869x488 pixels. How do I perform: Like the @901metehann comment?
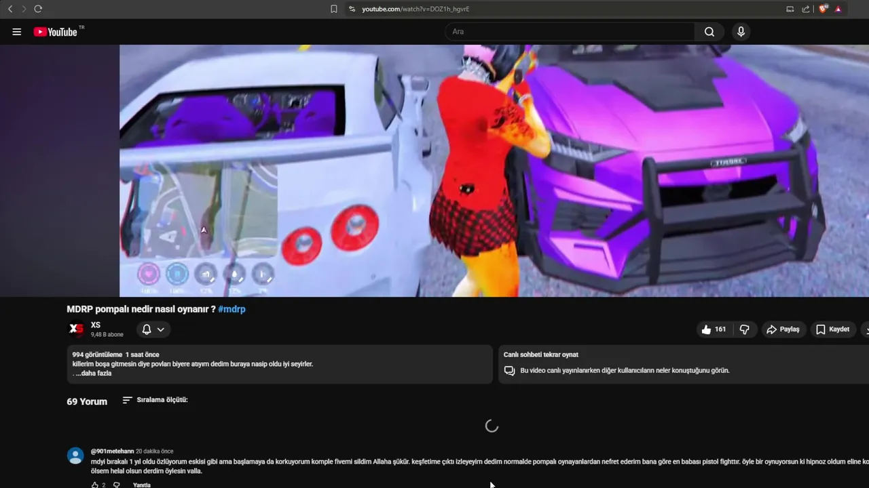click(x=95, y=485)
